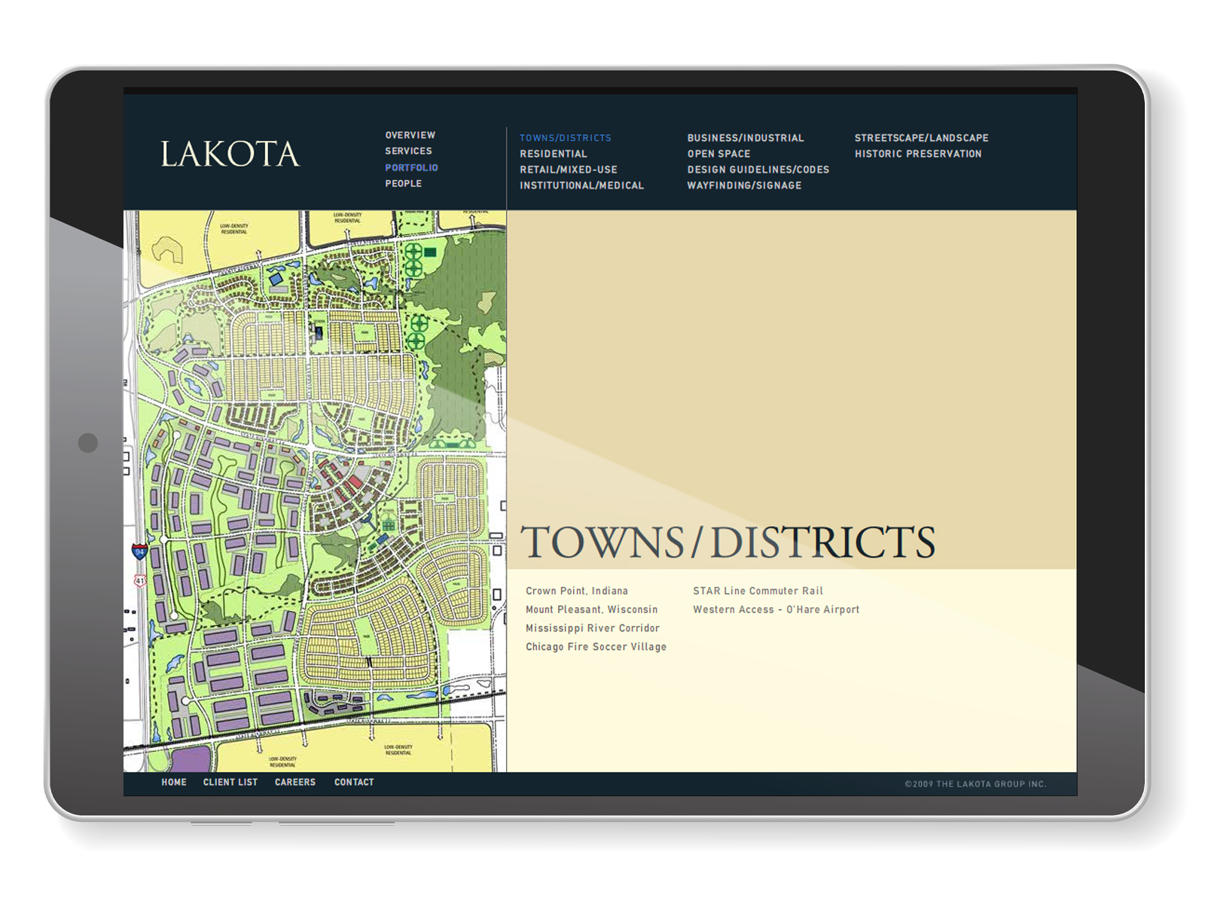The image size is (1205, 904).
Task: Open the Contact page
Action: pyautogui.click(x=354, y=783)
